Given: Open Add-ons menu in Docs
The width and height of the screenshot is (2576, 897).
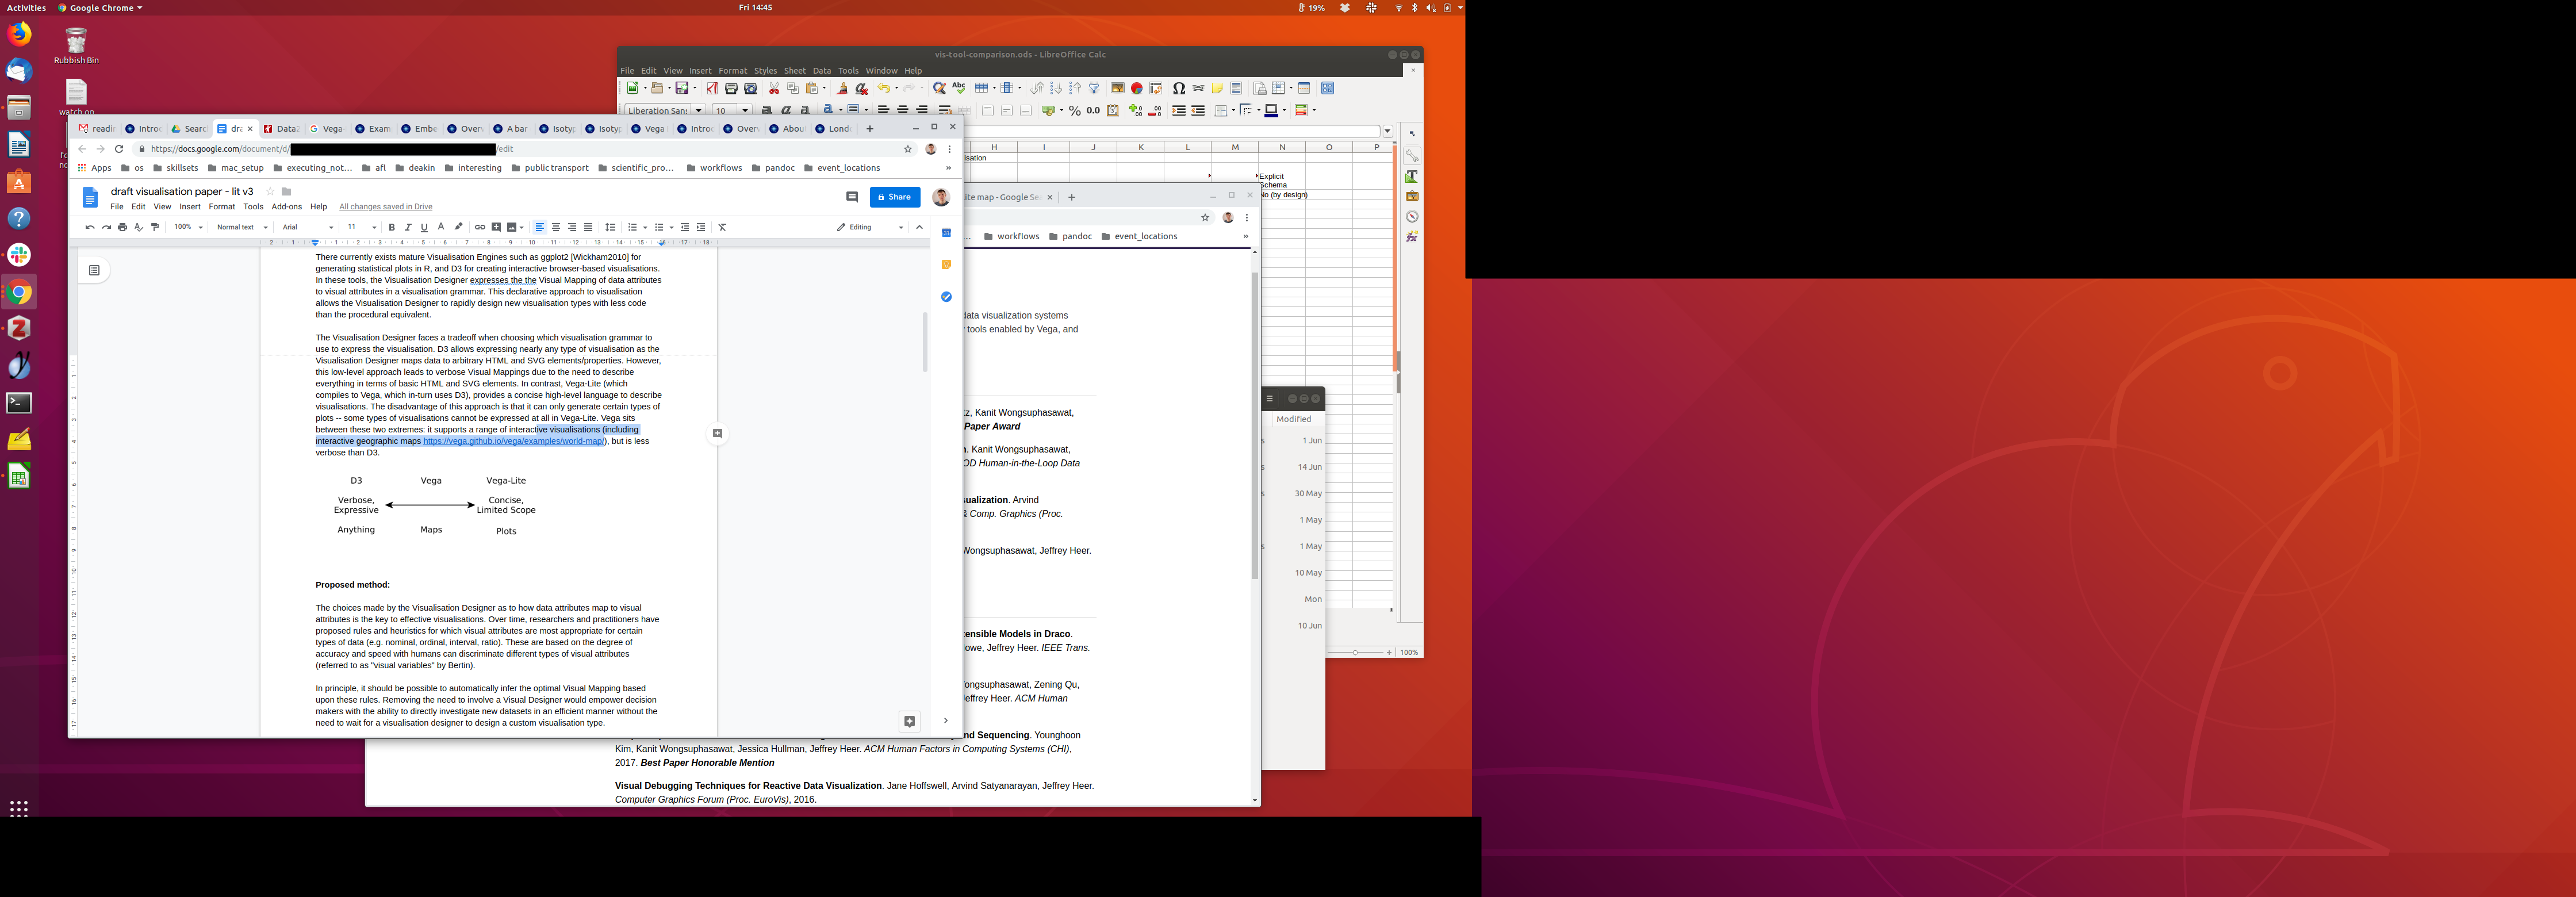Looking at the screenshot, I should (x=287, y=207).
